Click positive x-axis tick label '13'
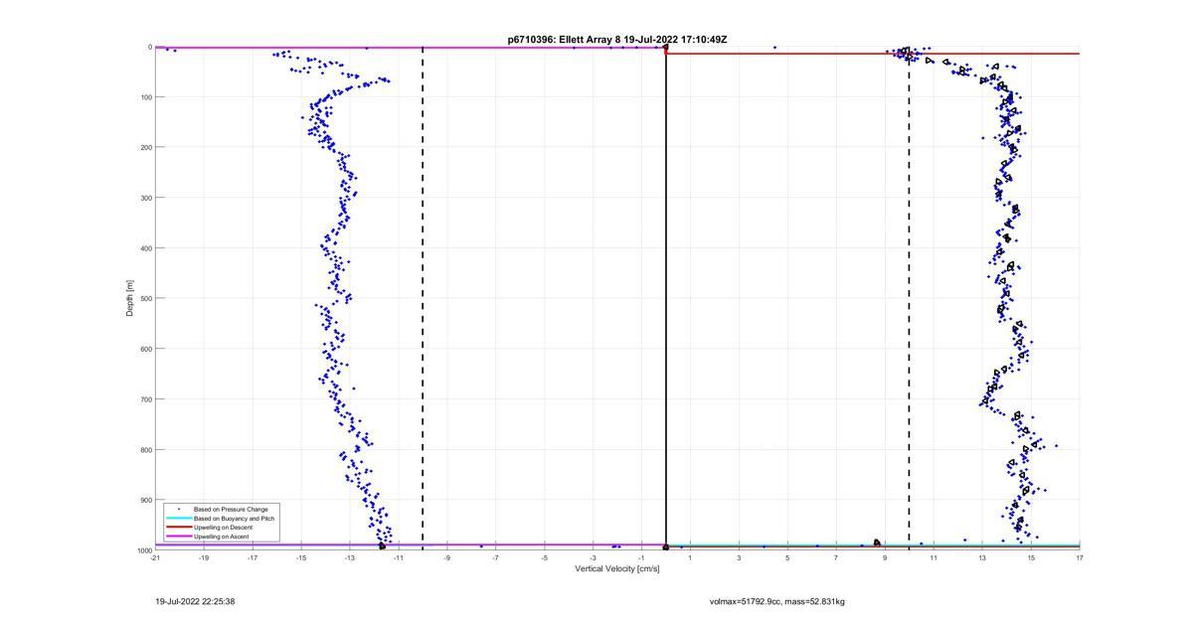1193x618 pixels. (982, 558)
